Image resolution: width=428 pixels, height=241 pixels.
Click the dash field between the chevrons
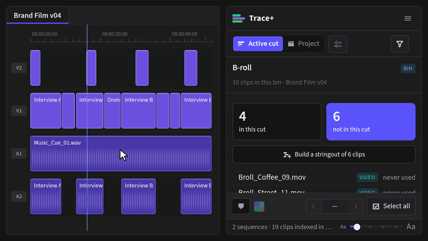pos(335,206)
